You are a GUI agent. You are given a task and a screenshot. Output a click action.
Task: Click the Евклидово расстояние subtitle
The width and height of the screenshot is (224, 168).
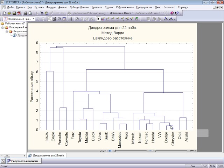coord(113,38)
